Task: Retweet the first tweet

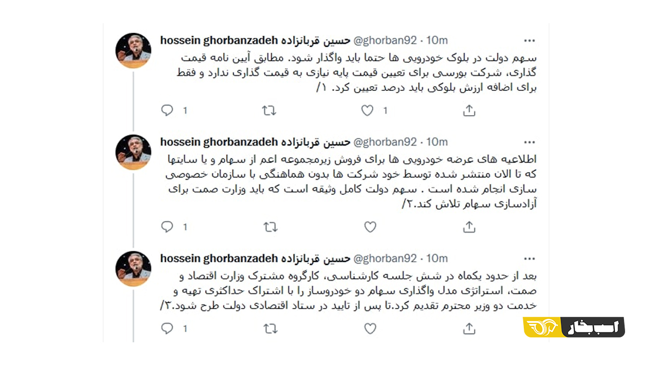Action: 269,110
